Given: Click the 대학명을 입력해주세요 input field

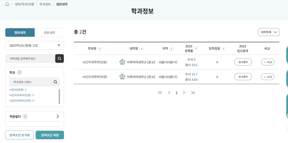Looking at the screenshot, I should tap(30, 59).
